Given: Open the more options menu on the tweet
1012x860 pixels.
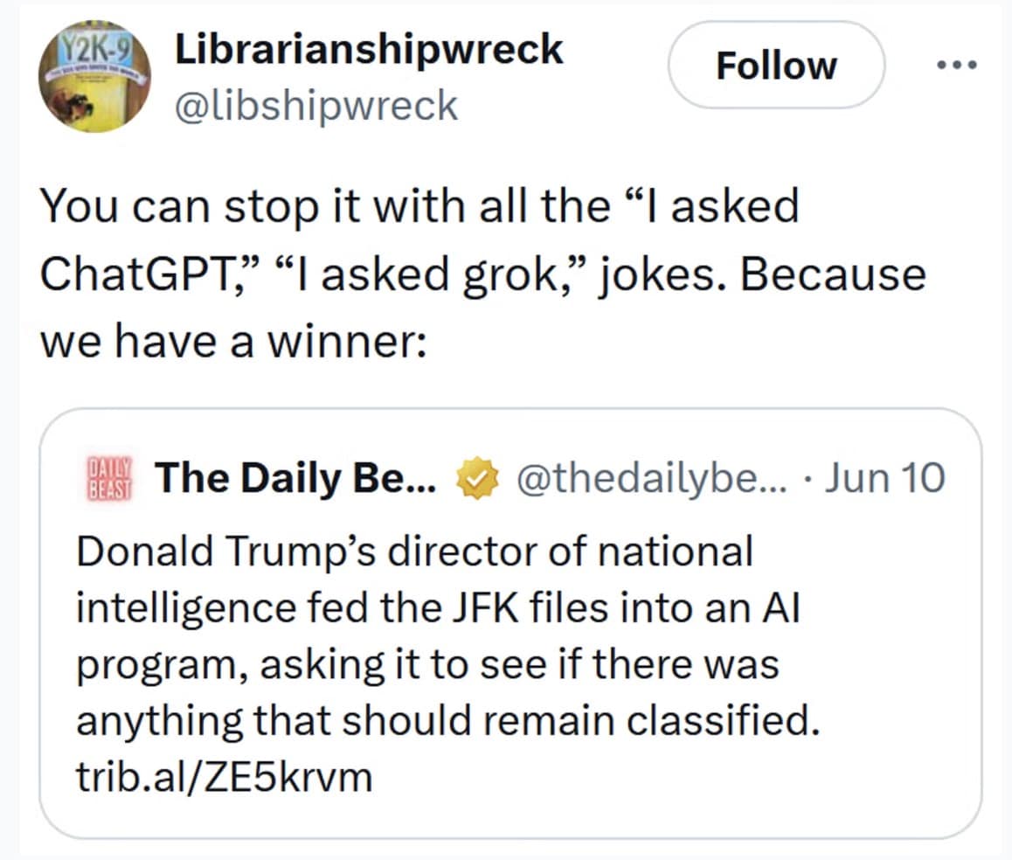Looking at the screenshot, I should tap(955, 64).
